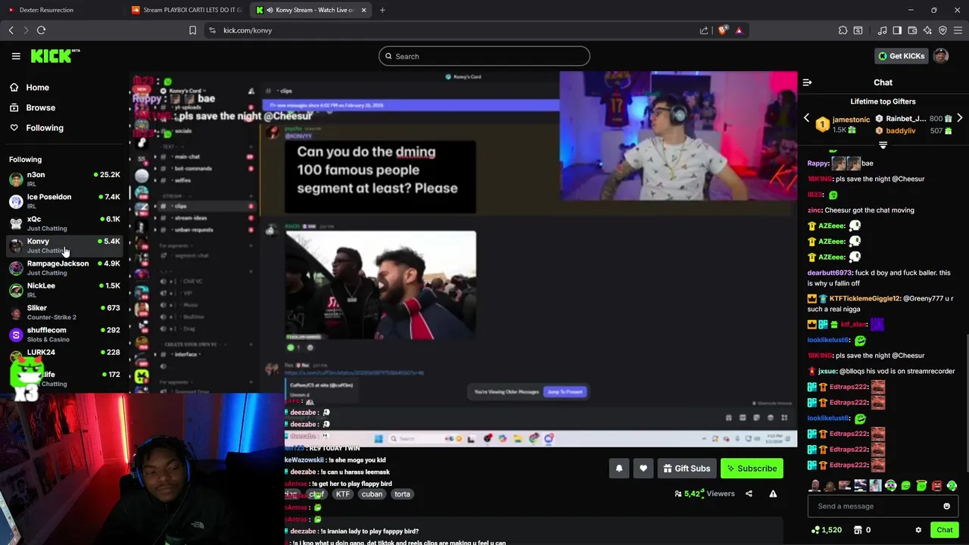Open Following in the sidebar
Screen dimensions: 969x545
click(x=45, y=128)
